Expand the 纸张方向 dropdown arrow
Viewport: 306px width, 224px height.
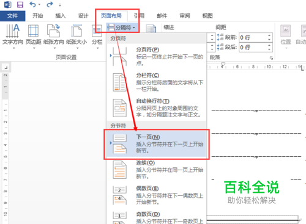click(54, 48)
